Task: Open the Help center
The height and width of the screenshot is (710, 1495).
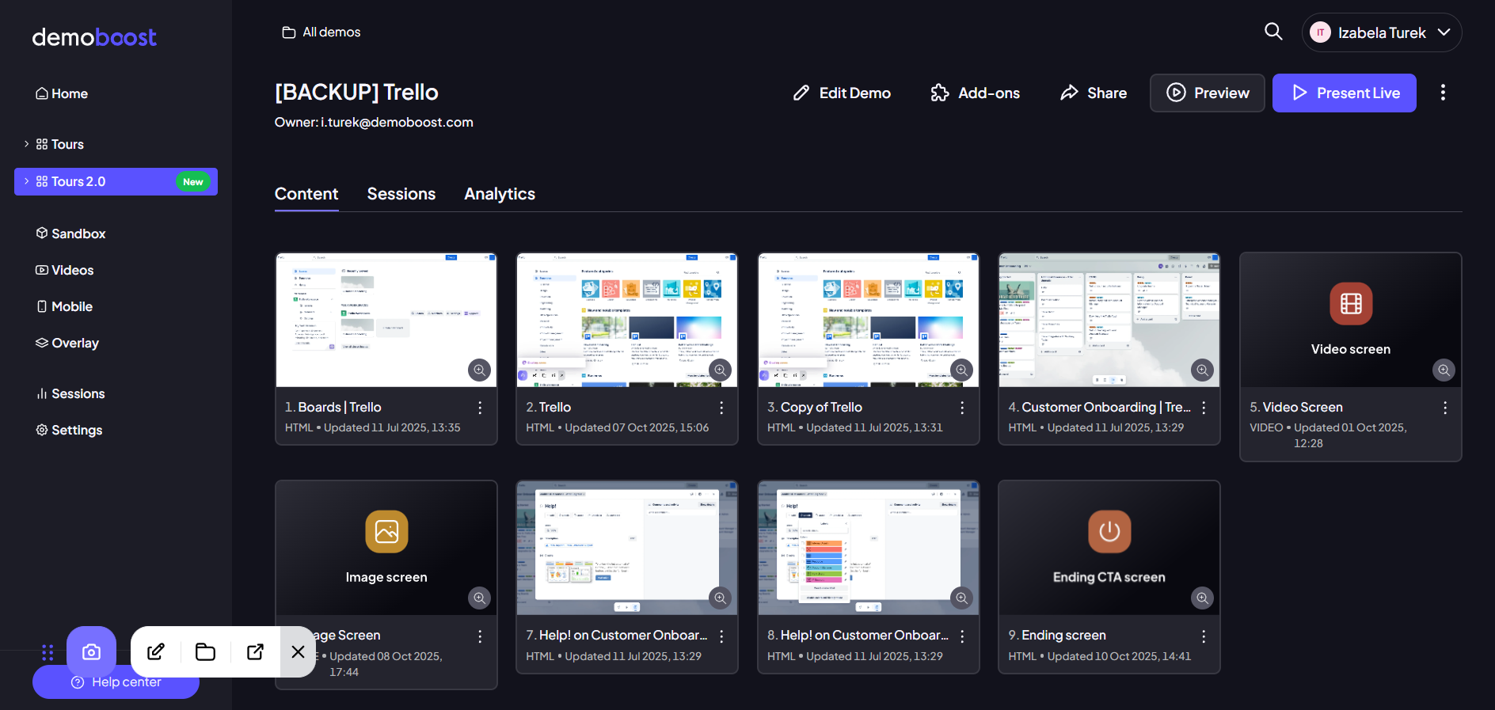Action: pos(116,682)
